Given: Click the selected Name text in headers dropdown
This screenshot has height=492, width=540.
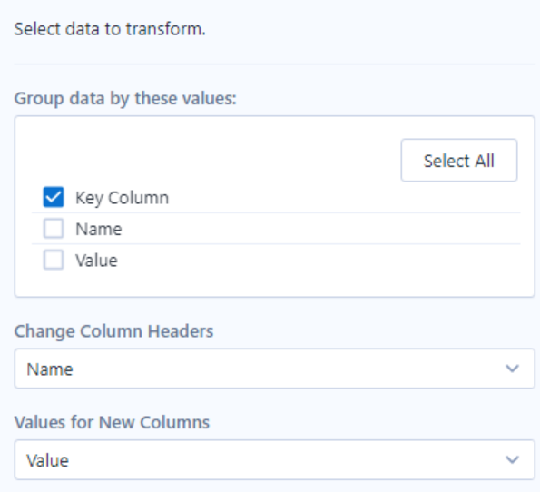Looking at the screenshot, I should point(50,369).
